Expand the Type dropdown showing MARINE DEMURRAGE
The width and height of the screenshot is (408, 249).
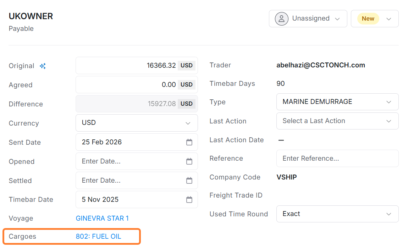tap(388, 102)
